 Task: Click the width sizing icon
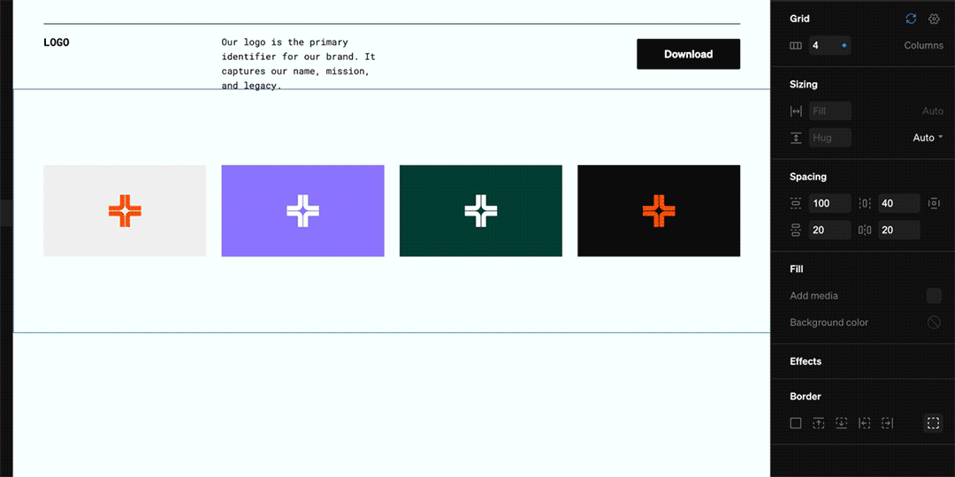tap(796, 111)
